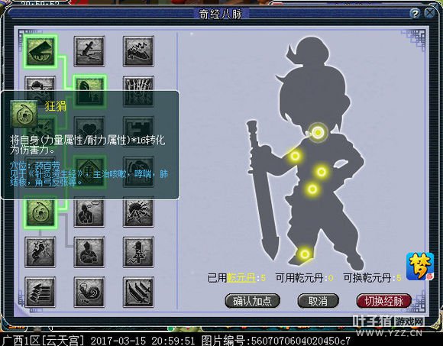This screenshot has width=443, height=346.
Task: Click the triple blades skill icon
Action: click(x=138, y=292)
